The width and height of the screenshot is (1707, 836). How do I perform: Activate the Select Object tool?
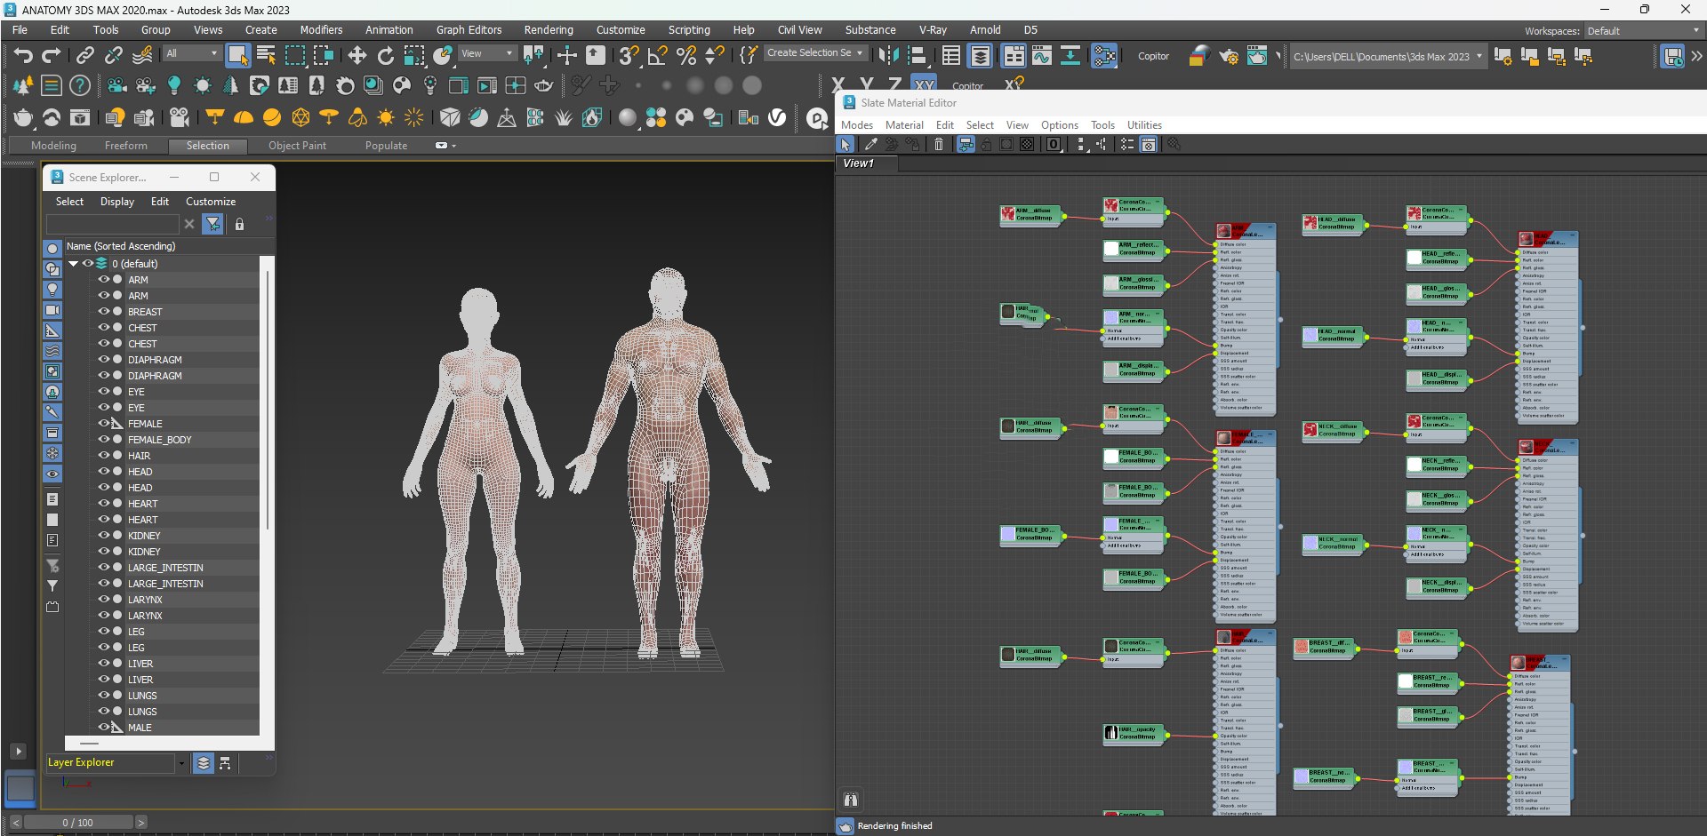coord(237,56)
